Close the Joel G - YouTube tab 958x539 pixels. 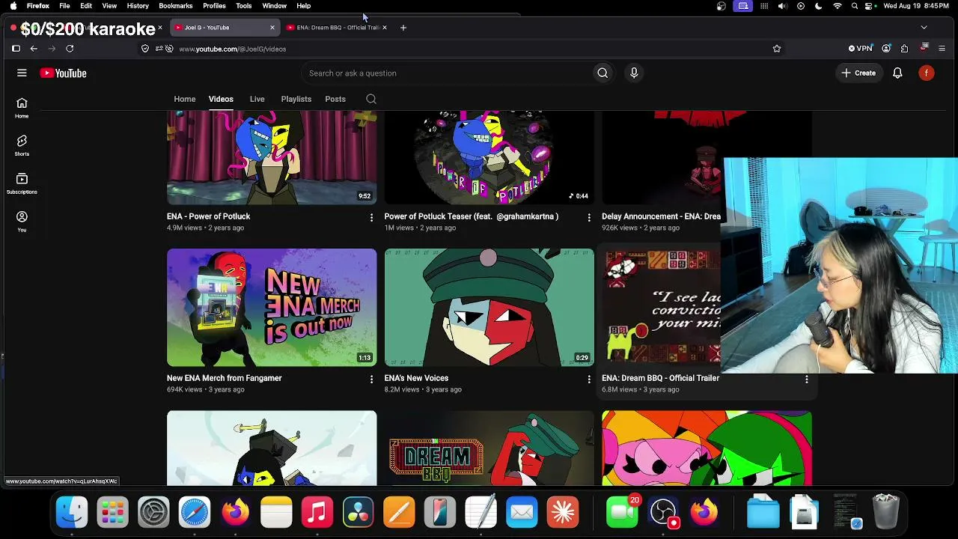click(272, 28)
